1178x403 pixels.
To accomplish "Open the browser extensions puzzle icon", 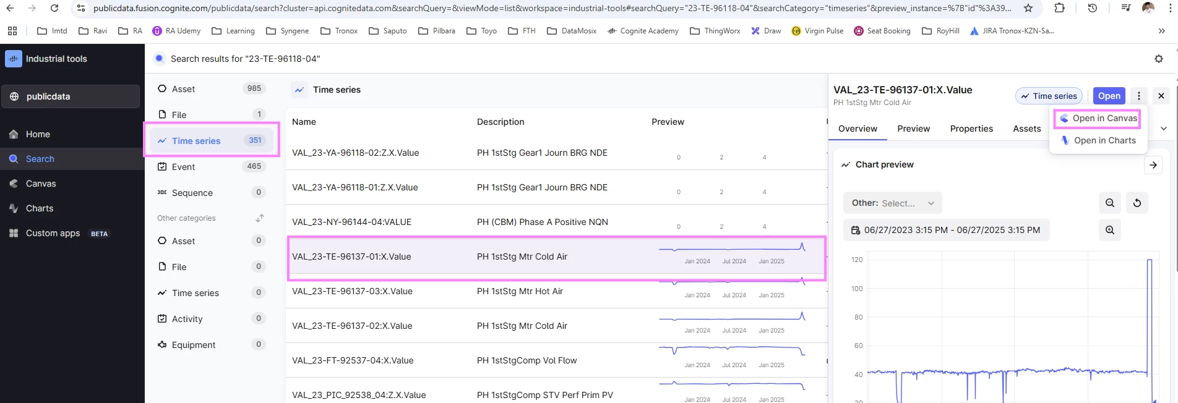I will (x=1060, y=8).
